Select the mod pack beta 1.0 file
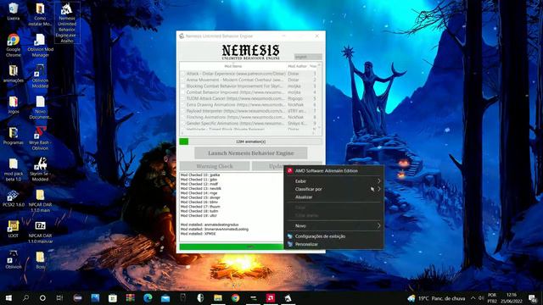Image resolution: width=543 pixels, height=305 pixels. 14,169
